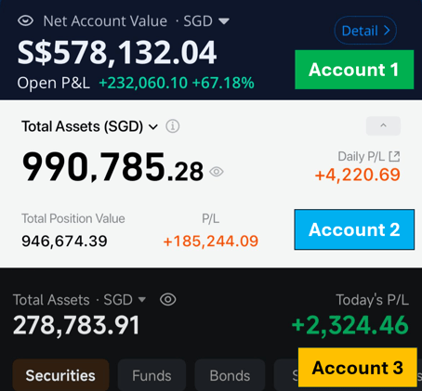Click the Today's P/L +2,324.46 figure

click(x=350, y=325)
